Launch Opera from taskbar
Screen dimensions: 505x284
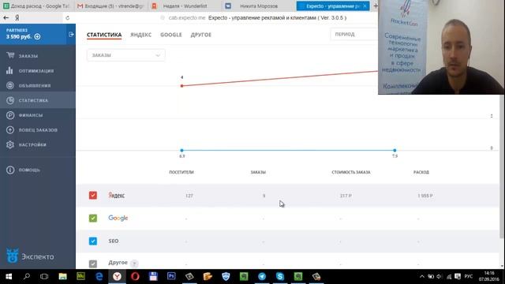(x=135, y=276)
